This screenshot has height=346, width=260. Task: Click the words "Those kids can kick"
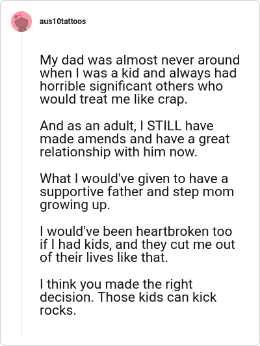coord(157,297)
